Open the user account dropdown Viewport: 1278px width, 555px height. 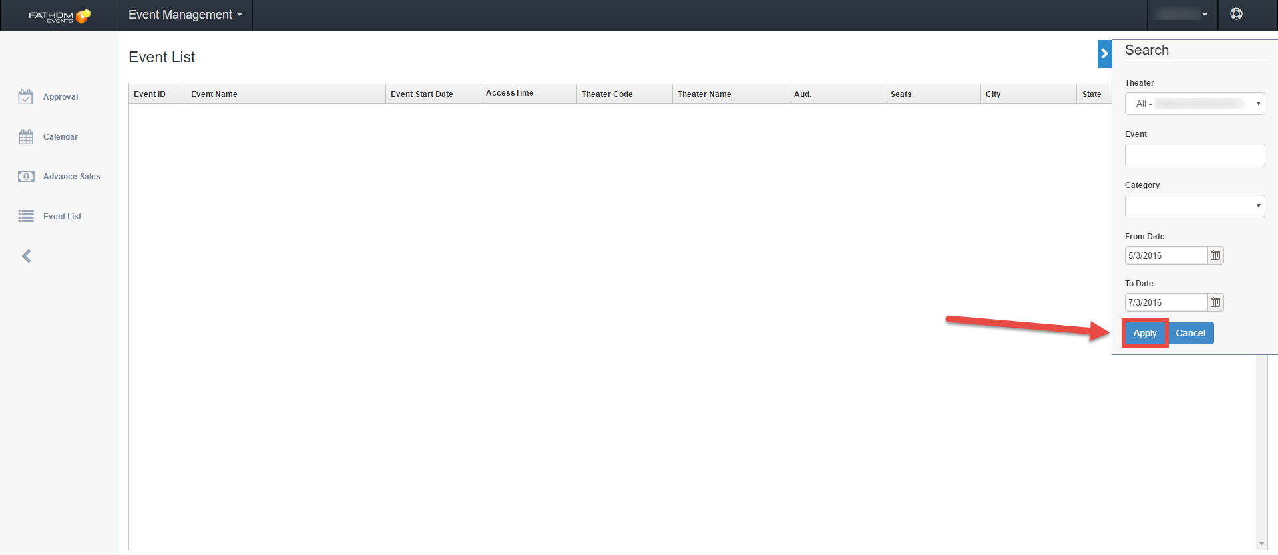[x=1182, y=14]
